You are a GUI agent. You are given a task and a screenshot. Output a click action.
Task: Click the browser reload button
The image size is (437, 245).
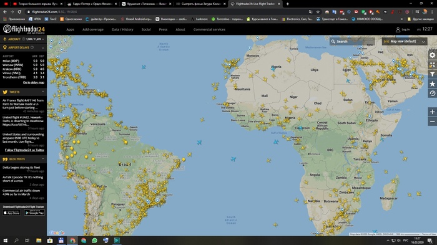tap(19, 12)
